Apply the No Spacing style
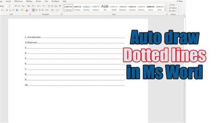This screenshot has width=219, height=123. 77,8
